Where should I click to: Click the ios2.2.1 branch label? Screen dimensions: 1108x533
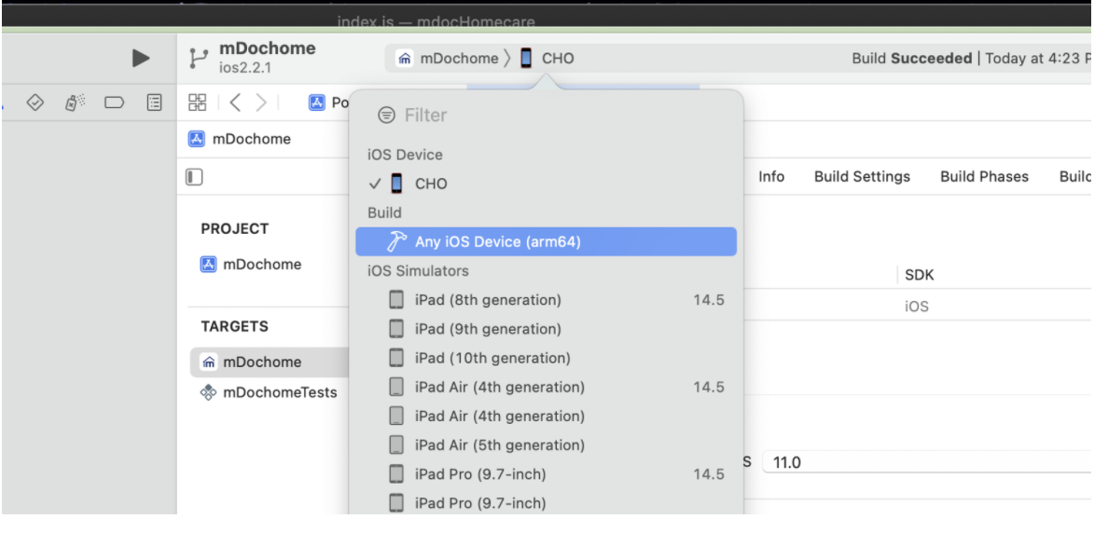coord(245,68)
